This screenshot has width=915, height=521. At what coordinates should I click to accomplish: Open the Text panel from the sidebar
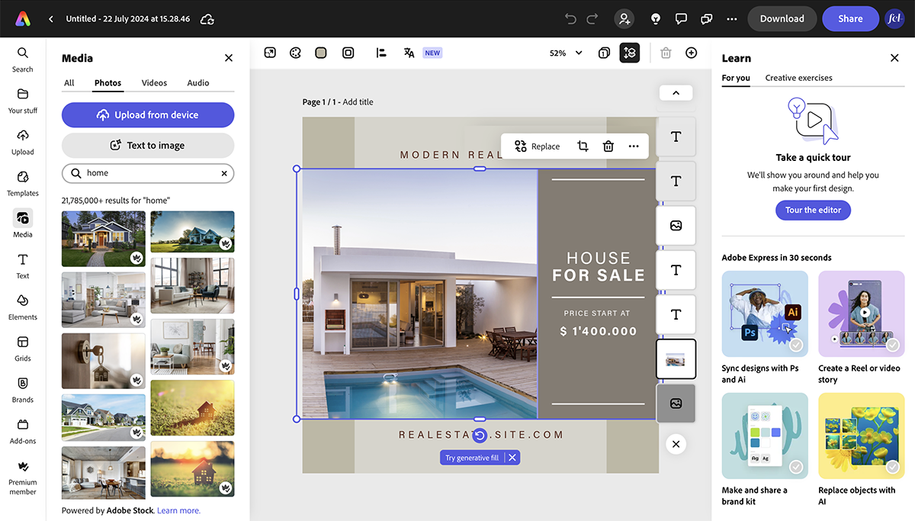click(x=22, y=267)
